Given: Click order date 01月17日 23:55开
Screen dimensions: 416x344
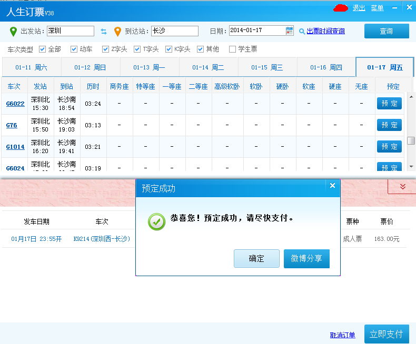Looking at the screenshot, I should point(36,239).
